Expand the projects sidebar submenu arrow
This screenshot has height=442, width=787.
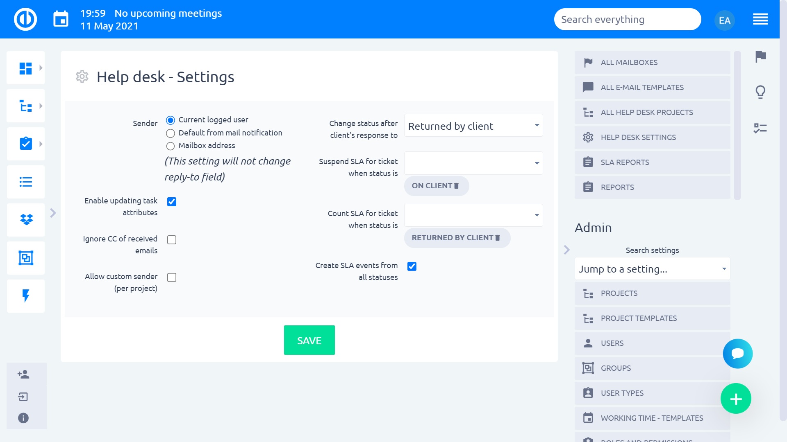click(41, 106)
